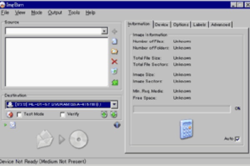Click the green arrow icon below the source list
The width and height of the screenshot is (250, 166).
point(114,82)
